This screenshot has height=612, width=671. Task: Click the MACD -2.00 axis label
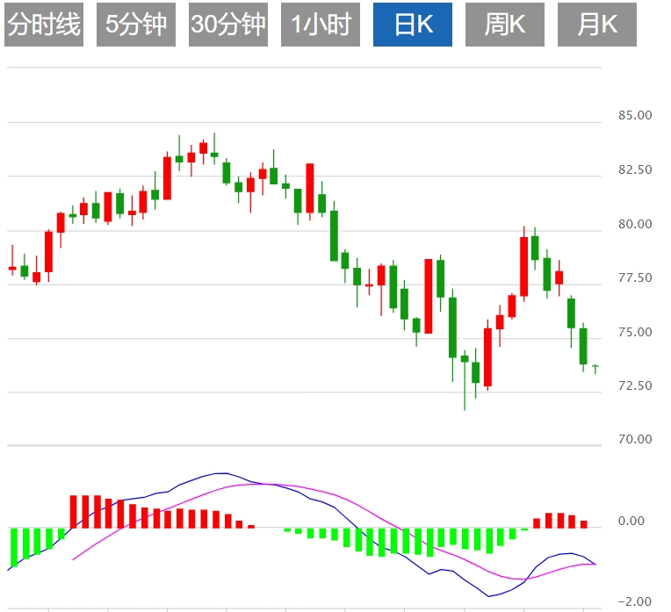pos(631,601)
